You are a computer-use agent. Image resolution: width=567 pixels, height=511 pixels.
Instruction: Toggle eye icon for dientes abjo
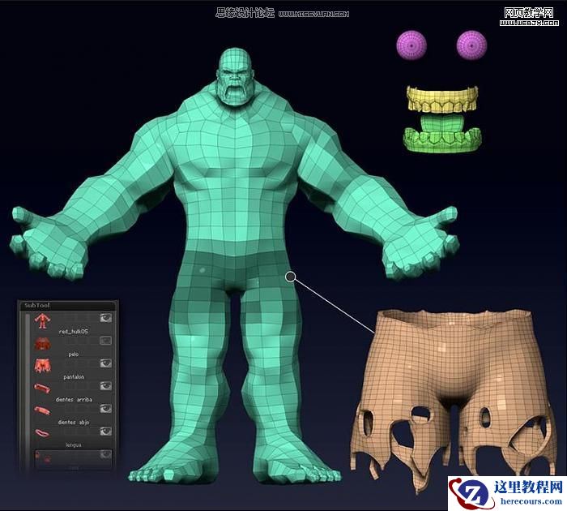tap(105, 408)
